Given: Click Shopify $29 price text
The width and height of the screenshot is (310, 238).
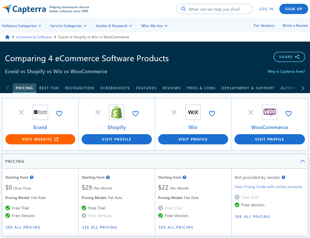Looking at the screenshot, I should pyautogui.click(x=87, y=187).
